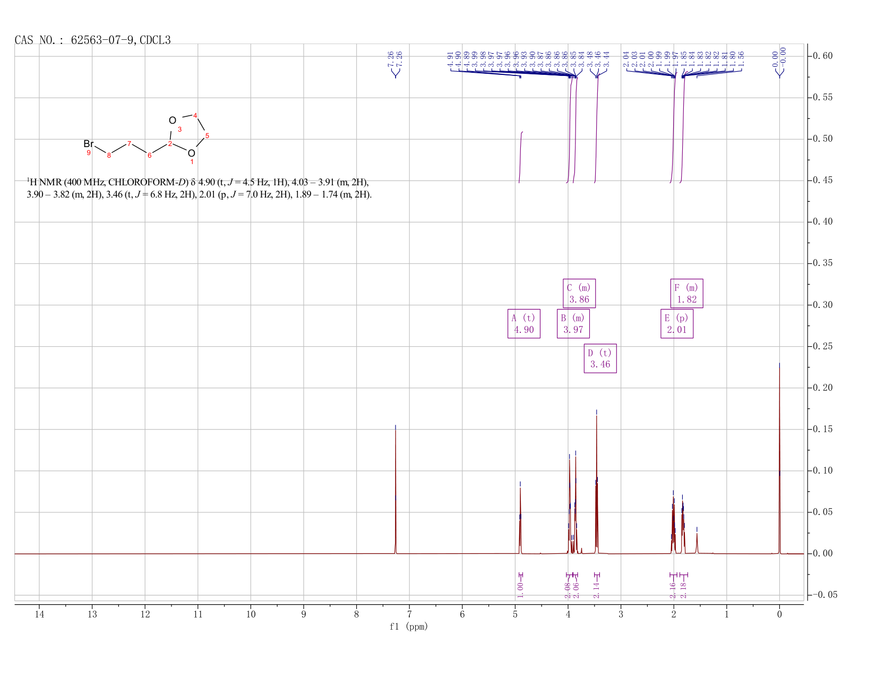Click multiplet box C (m) 3.86
The height and width of the screenshot is (677, 876).
(579, 293)
